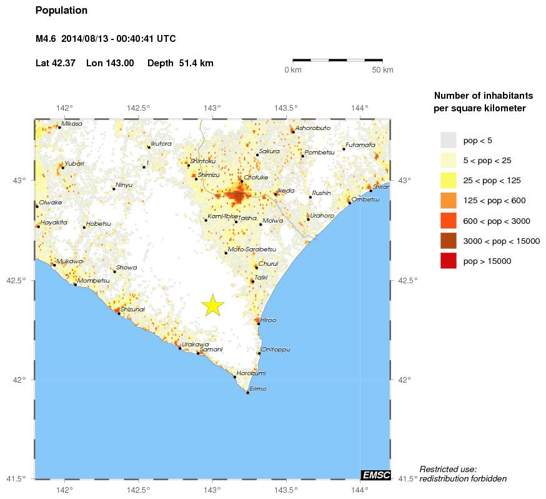Viewport: 546px width, 499px height.
Task: Click the 'Yubari' city label
Action: 74,163
